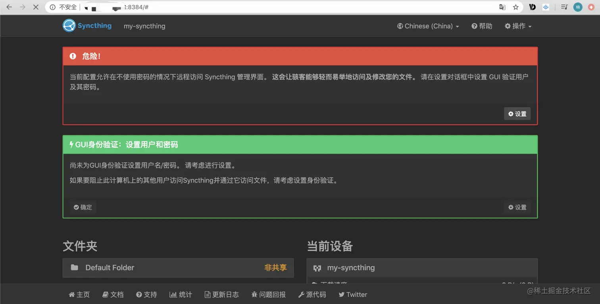Click the 危险! alert heading
This screenshot has height=304, width=600.
coord(91,56)
